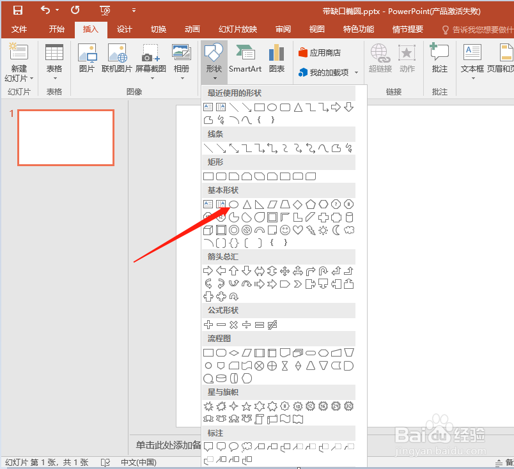
Task: Select the plus sign under 公式形状
Action: point(208,325)
